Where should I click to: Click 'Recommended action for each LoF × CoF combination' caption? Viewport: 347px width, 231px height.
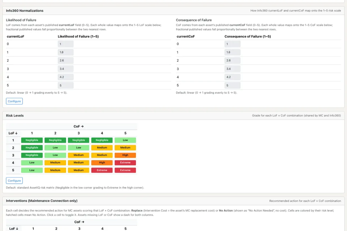coord(305,201)
